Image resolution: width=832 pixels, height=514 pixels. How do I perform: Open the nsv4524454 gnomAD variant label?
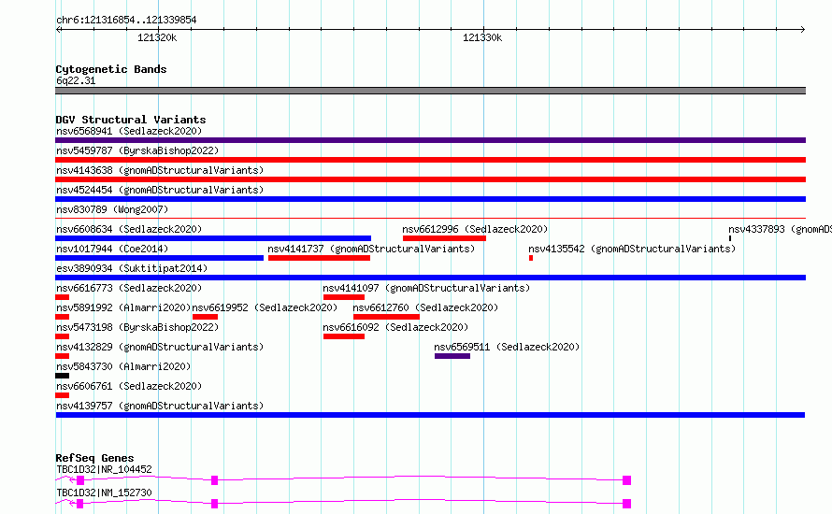(x=160, y=190)
